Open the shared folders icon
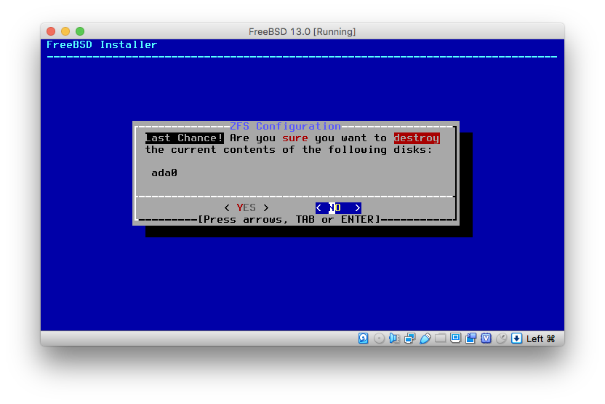This screenshot has width=605, height=404. (440, 338)
